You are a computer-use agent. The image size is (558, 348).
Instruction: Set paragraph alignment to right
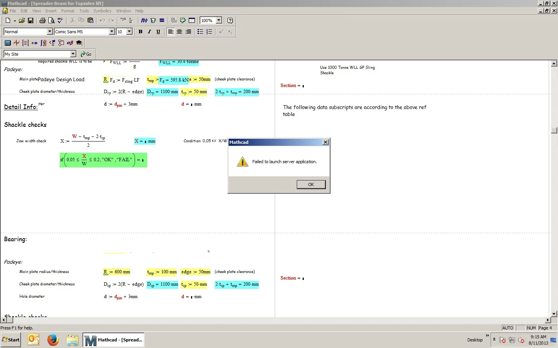[188, 32]
